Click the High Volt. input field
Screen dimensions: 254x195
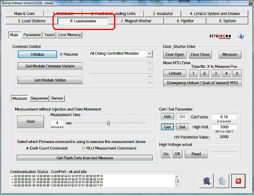point(223,127)
